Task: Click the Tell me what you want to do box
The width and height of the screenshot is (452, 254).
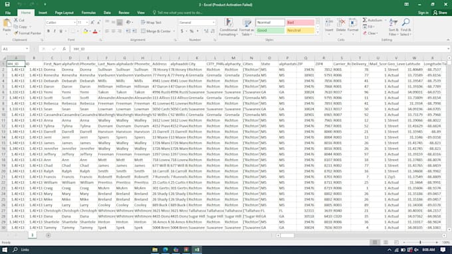Action: pyautogui.click(x=177, y=13)
